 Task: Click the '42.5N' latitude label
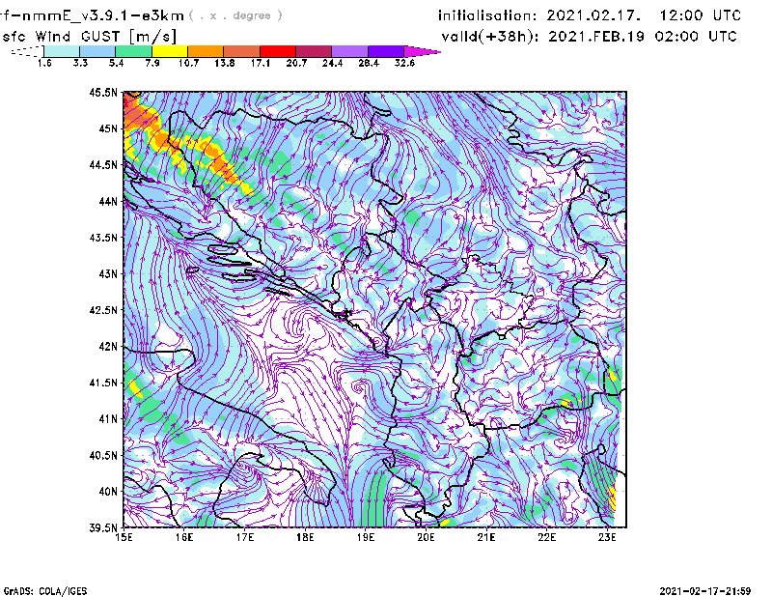(103, 310)
